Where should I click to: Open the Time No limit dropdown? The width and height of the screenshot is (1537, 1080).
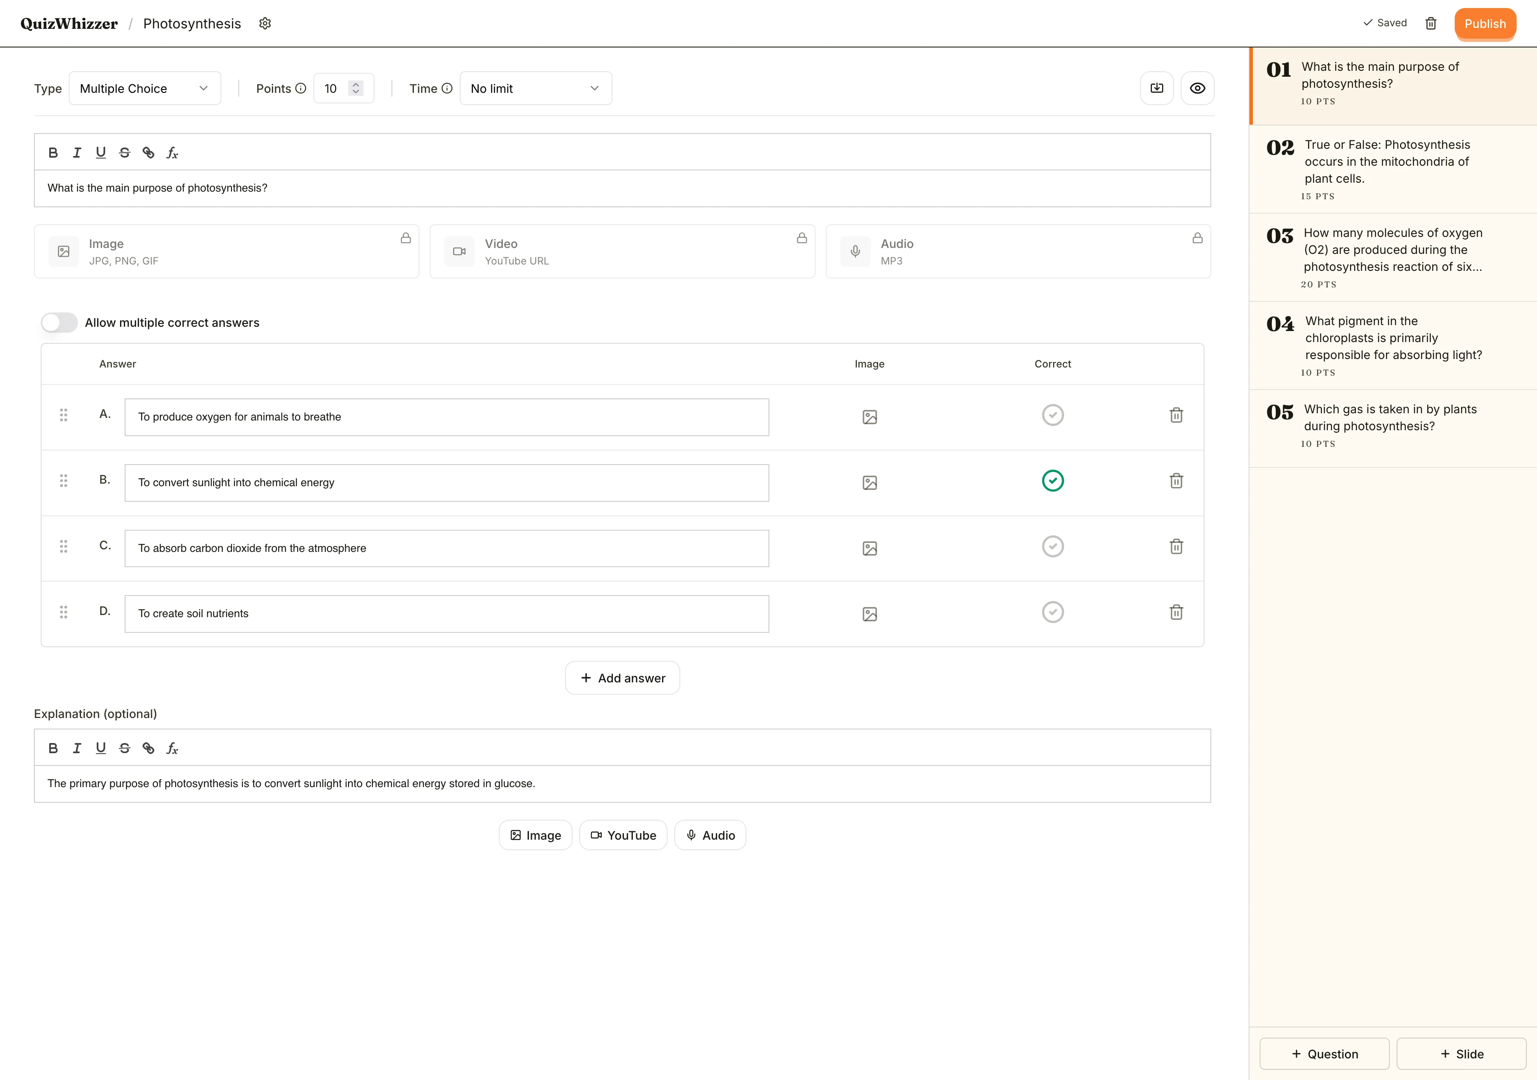[x=536, y=88]
